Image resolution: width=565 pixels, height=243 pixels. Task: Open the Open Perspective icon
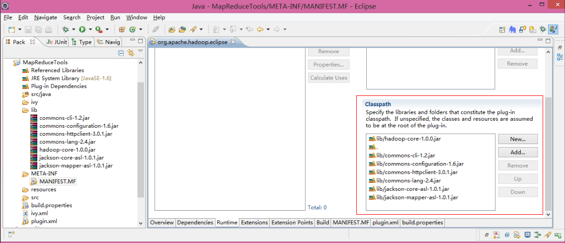click(502, 29)
